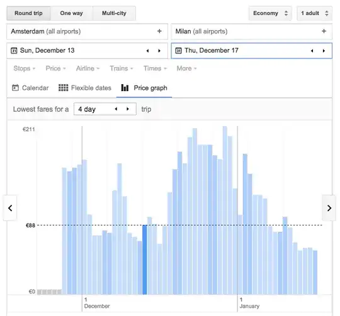This screenshot has width=340, height=316.
Task: Add another destination airport plus icon
Action: point(324,31)
